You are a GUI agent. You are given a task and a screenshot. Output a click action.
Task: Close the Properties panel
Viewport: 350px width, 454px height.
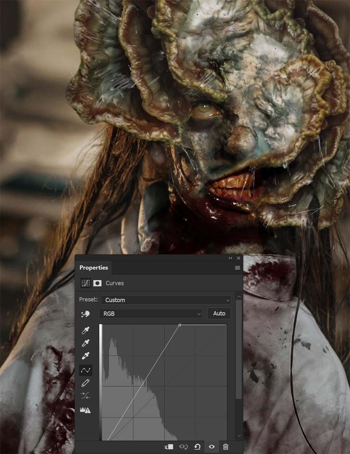point(238,258)
